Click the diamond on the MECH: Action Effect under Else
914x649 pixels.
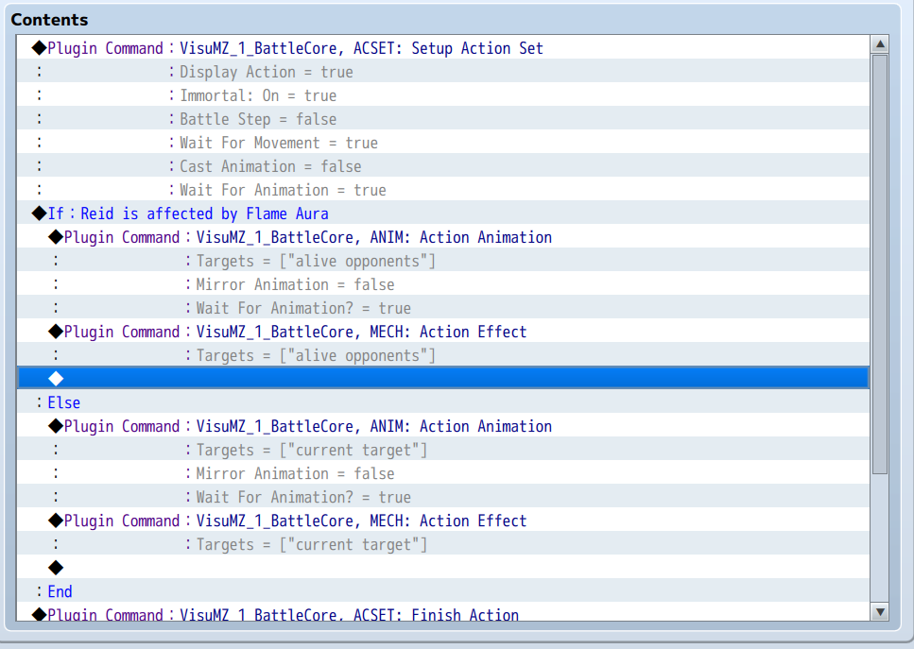click(x=55, y=520)
